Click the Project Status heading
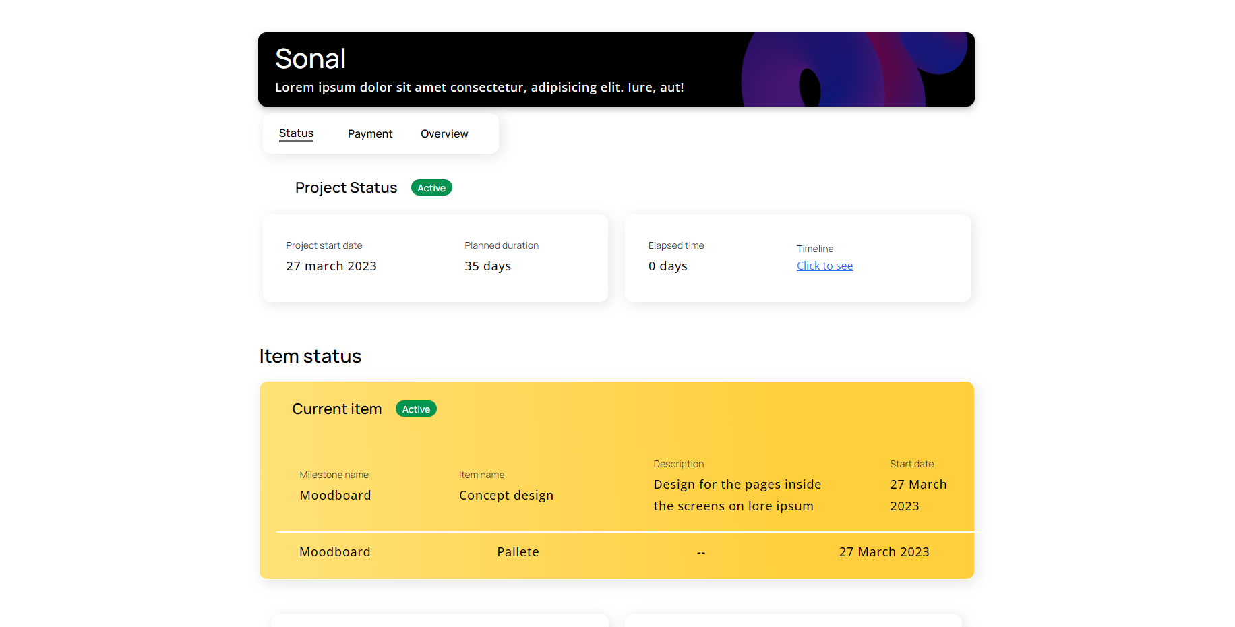This screenshot has height=627, width=1235. [x=346, y=187]
